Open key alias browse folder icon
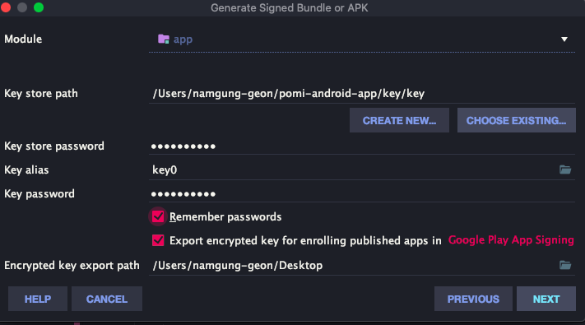This screenshot has height=325, width=585. pyautogui.click(x=565, y=169)
